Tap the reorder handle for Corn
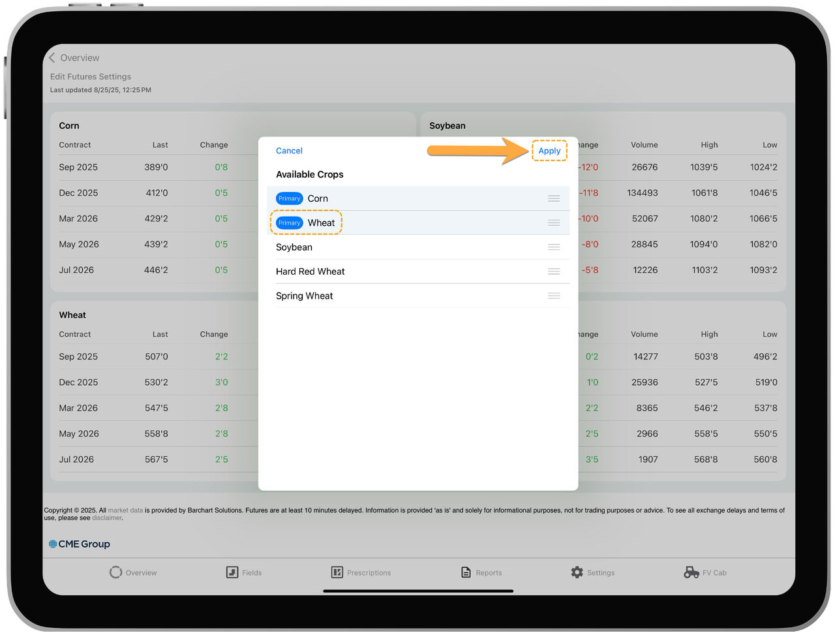This screenshot has width=835, height=637. tap(554, 198)
